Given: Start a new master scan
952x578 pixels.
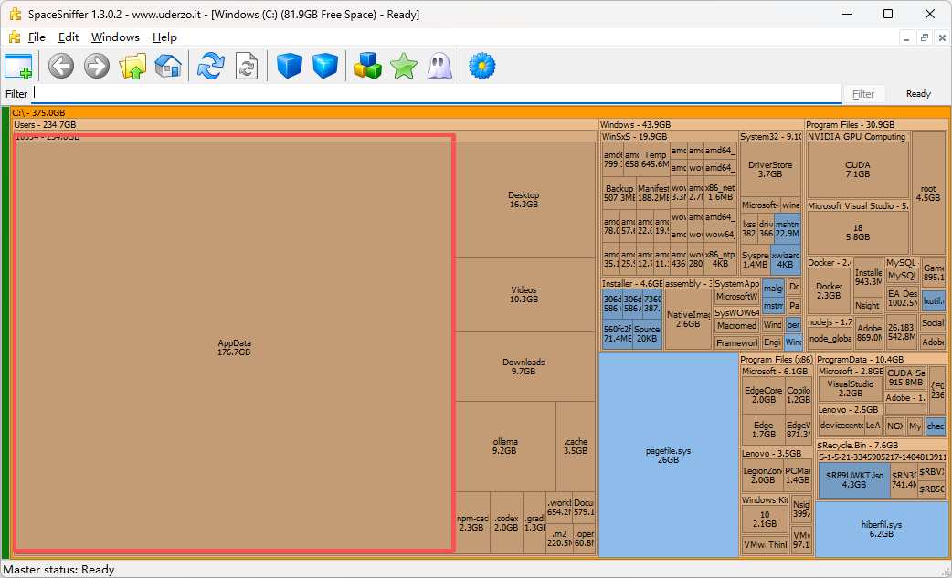Looking at the screenshot, I should (211, 66).
